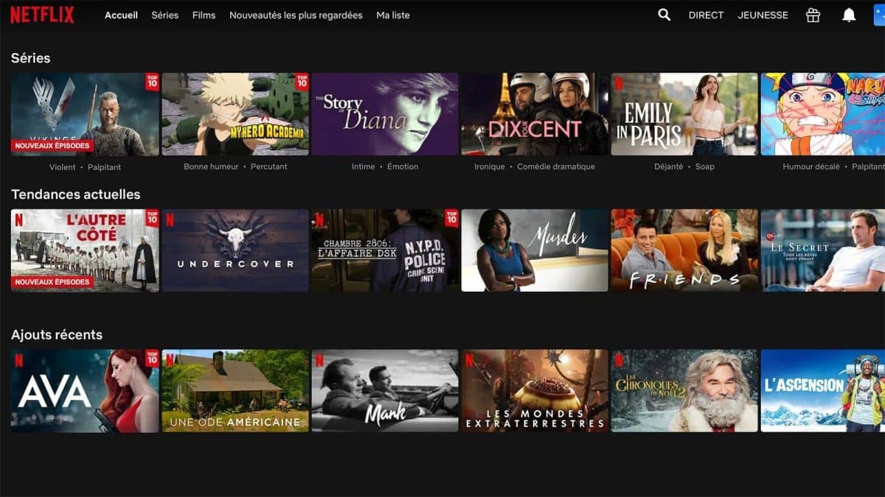This screenshot has height=497, width=885.
Task: Open the Undercover card
Action: (x=235, y=250)
